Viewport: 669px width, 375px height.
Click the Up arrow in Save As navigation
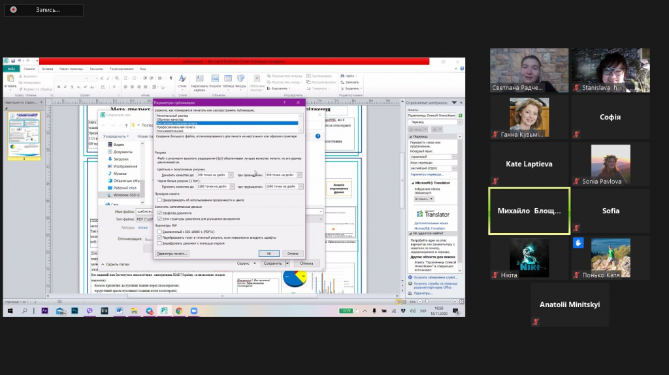coord(126,125)
